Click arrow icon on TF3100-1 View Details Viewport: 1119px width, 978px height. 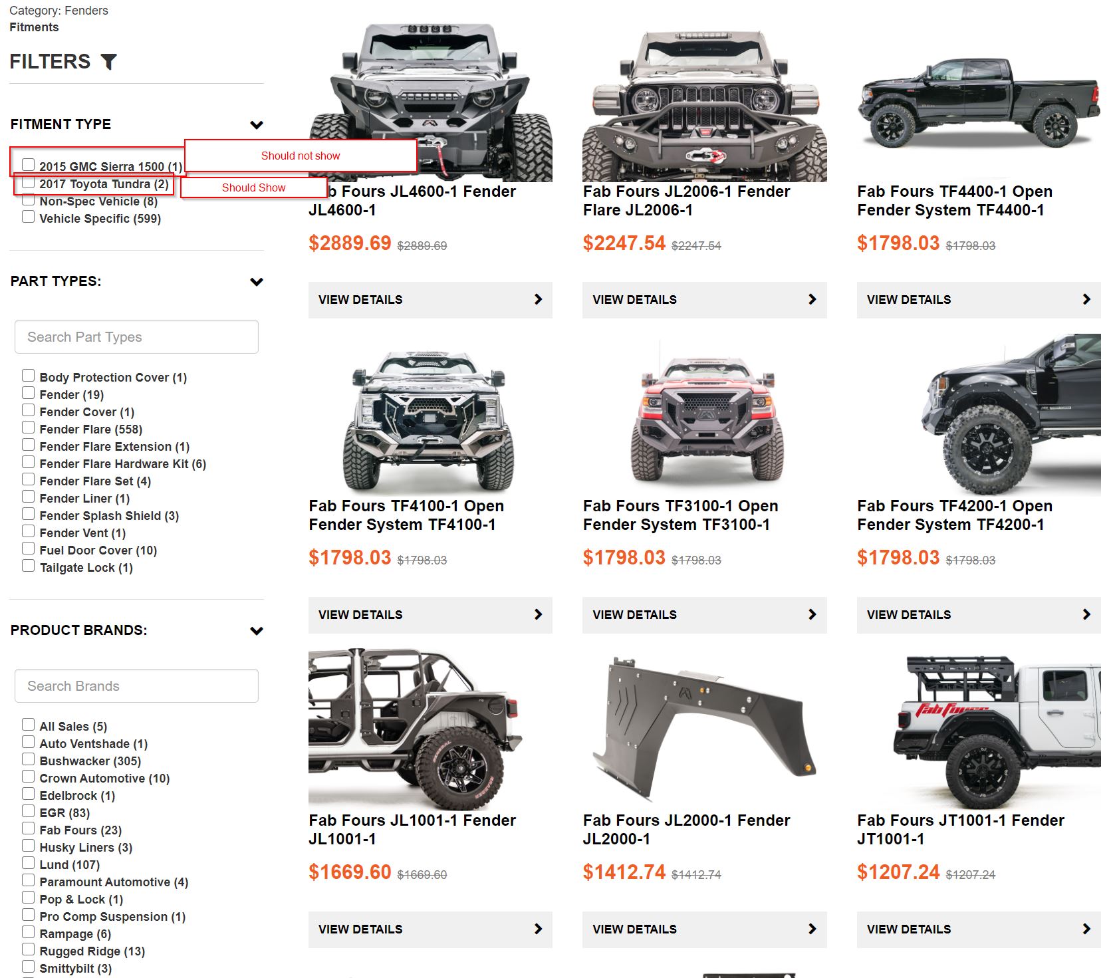pos(812,615)
